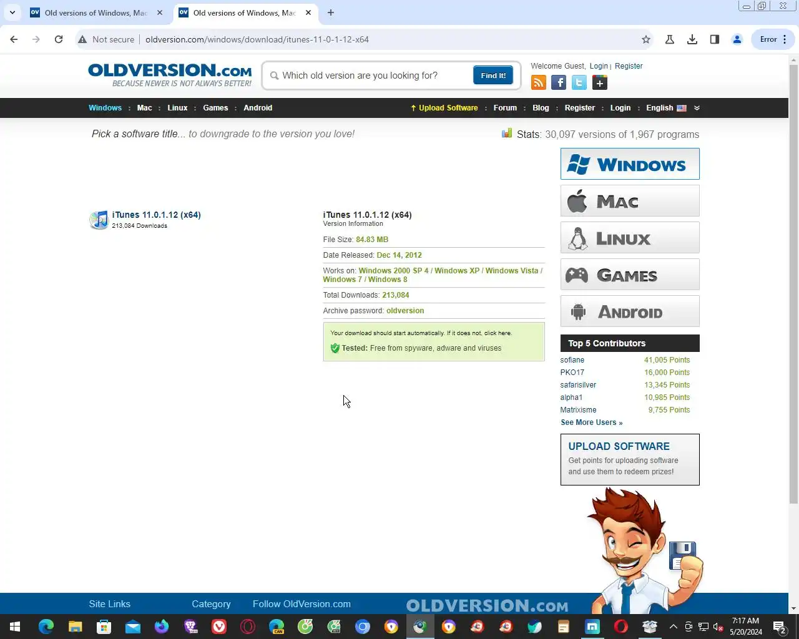Open the Windows menu item
The image size is (799, 639).
[105, 108]
